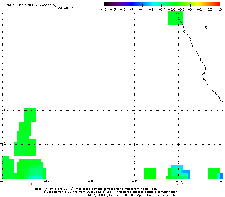Image resolution: width=225 pixels, height=197 pixels.
Task: Click the longitude axis label '-81'
Action: point(134,181)
